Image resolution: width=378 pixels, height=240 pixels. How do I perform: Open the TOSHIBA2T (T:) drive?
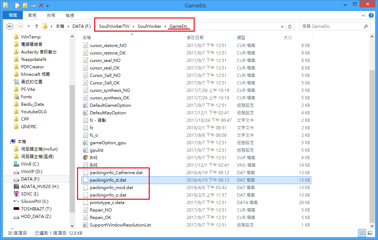point(36,209)
